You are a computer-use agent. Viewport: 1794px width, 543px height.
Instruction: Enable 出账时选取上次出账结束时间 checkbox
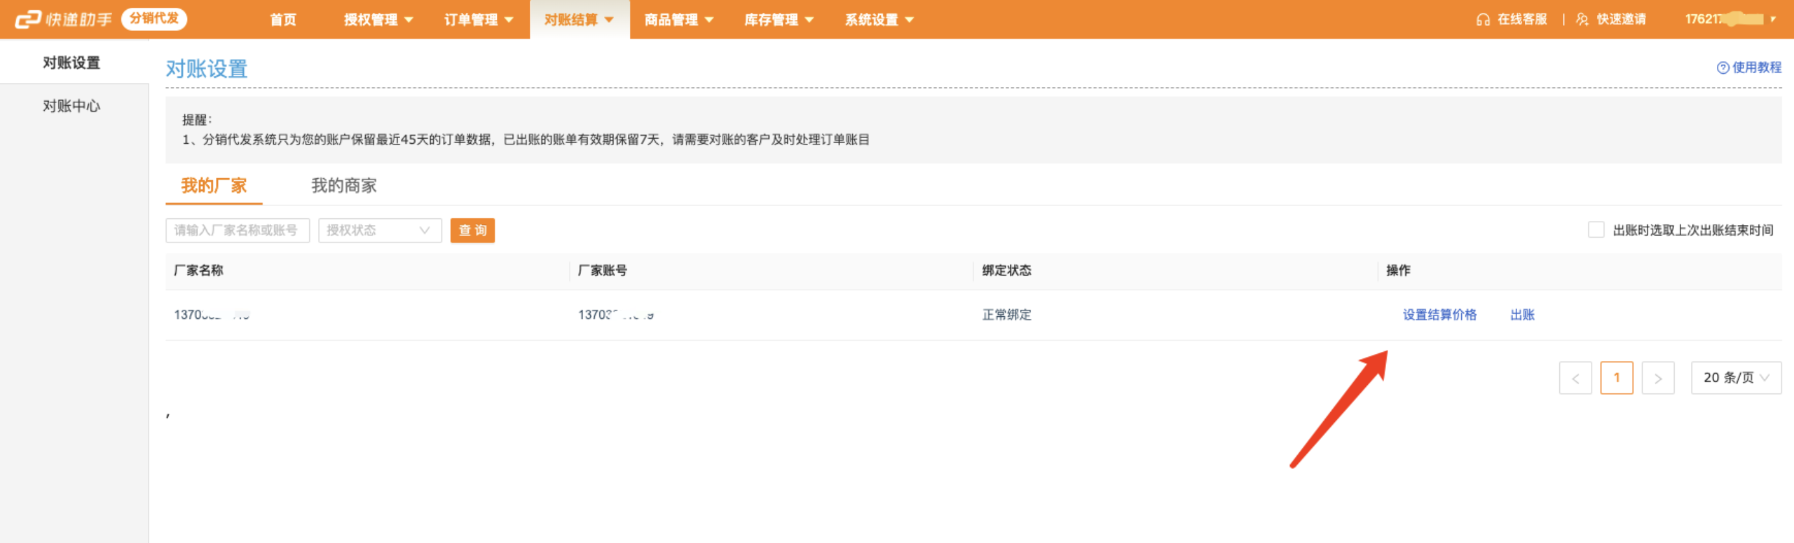click(1596, 230)
